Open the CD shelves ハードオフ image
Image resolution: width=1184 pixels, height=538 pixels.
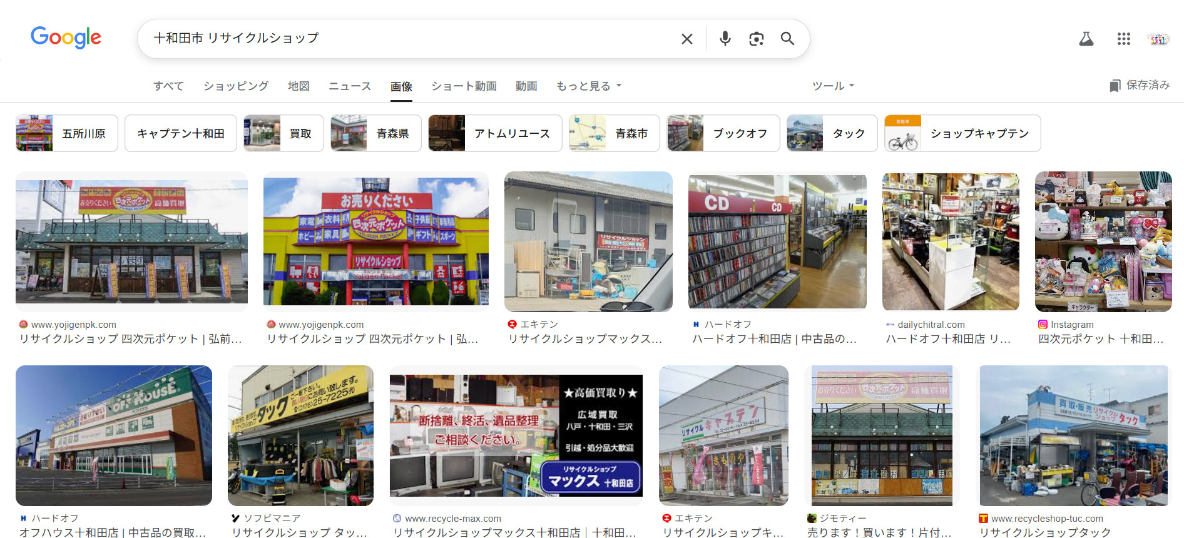tap(777, 241)
